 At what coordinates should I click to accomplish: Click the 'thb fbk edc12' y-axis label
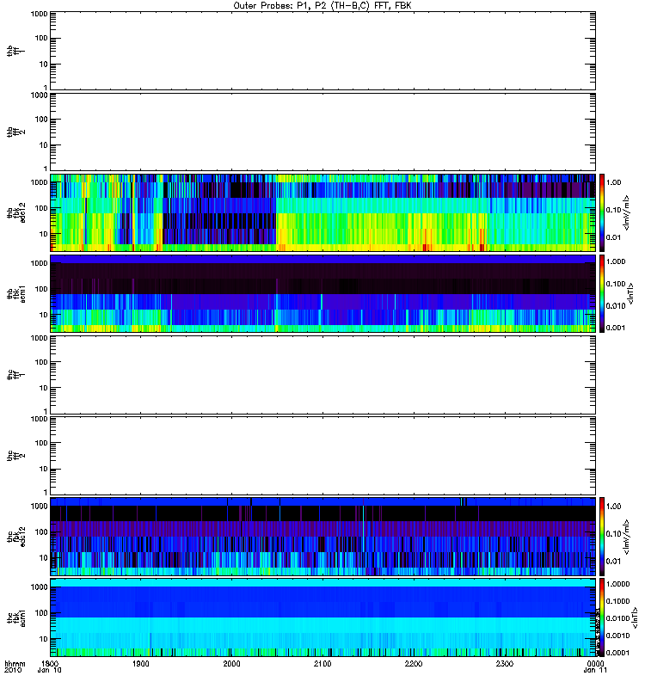pyautogui.click(x=16, y=212)
